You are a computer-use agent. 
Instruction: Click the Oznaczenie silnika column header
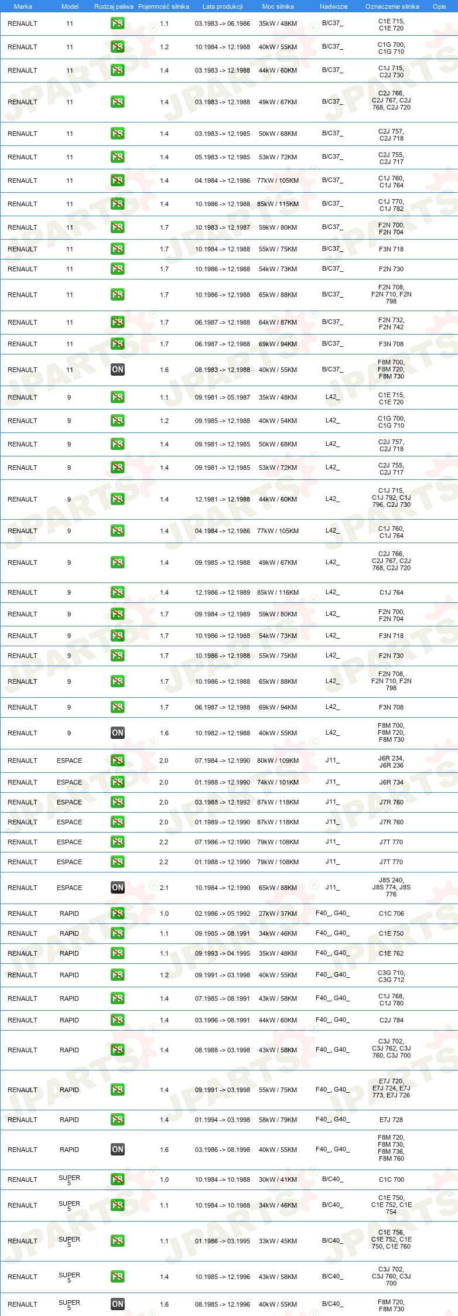pyautogui.click(x=392, y=6)
